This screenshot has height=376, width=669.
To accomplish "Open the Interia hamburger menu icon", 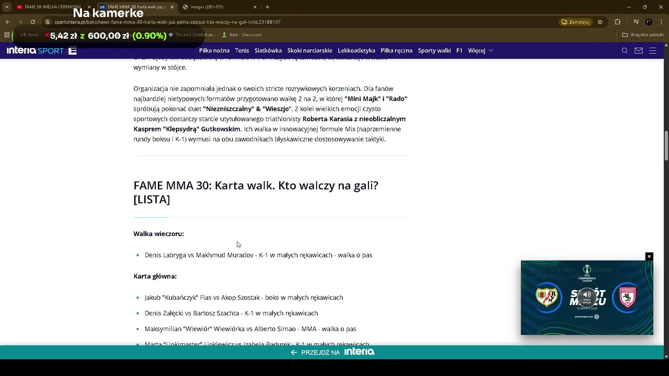I will pyautogui.click(x=652, y=51).
